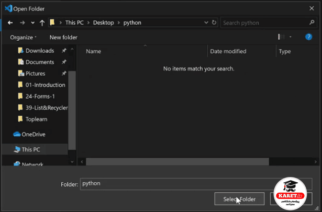Click the horizontal scrollbar left arrow

pyautogui.click(x=82, y=162)
